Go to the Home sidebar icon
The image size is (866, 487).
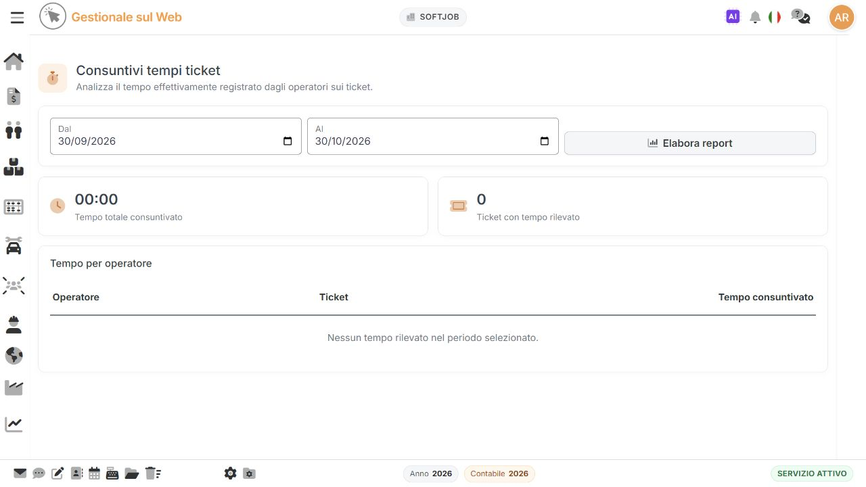tap(14, 61)
